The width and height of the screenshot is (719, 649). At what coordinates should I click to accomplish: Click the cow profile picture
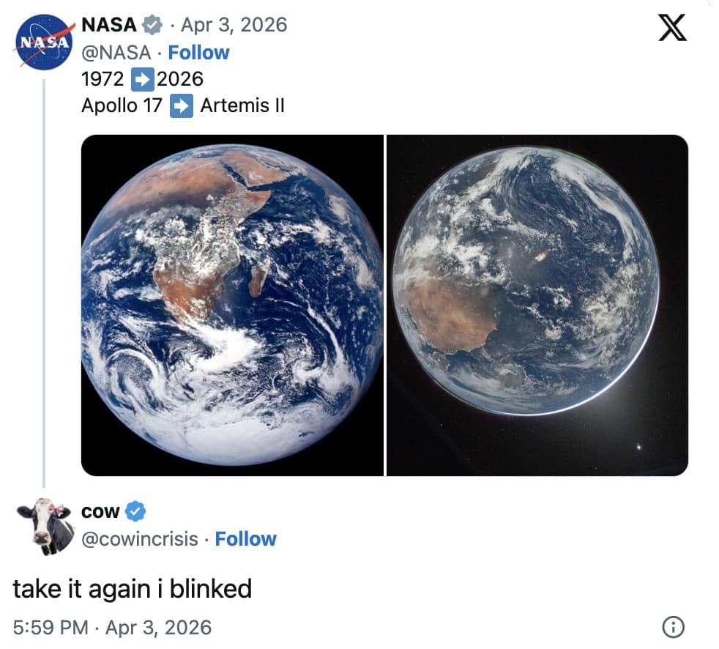tap(44, 524)
